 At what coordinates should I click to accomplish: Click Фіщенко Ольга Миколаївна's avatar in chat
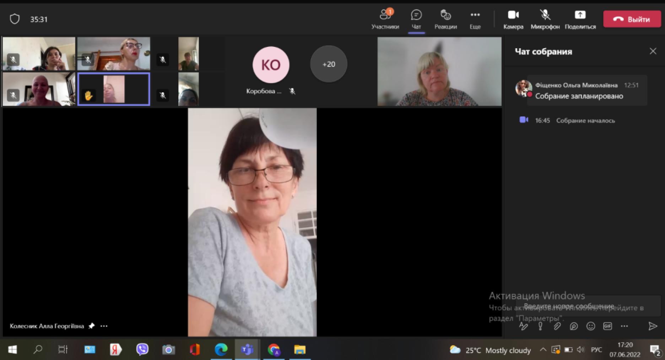click(524, 88)
